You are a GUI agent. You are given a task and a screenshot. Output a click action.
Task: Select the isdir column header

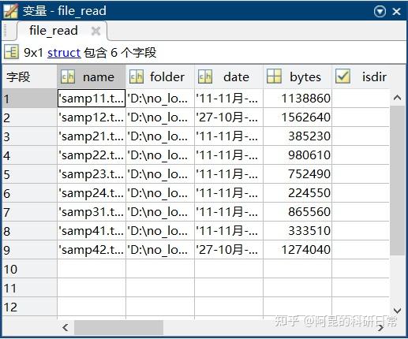tap(361, 76)
